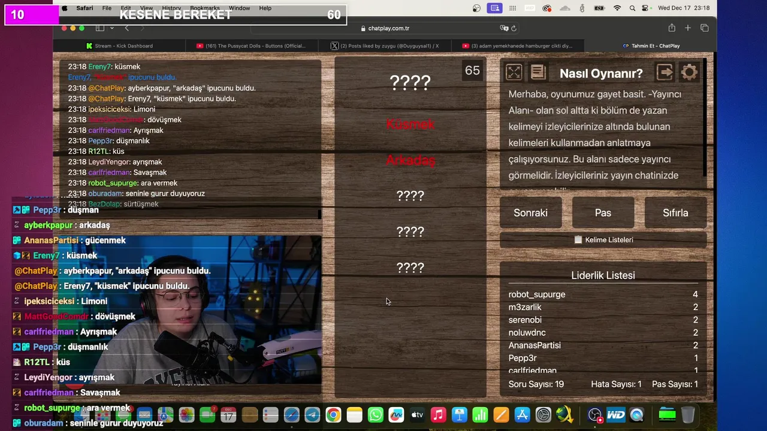Click the Pas button
This screenshot has height=431, width=767.
click(x=603, y=213)
